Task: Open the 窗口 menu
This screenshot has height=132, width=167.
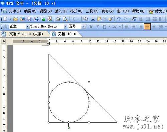Action: pyautogui.click(x=123, y=11)
